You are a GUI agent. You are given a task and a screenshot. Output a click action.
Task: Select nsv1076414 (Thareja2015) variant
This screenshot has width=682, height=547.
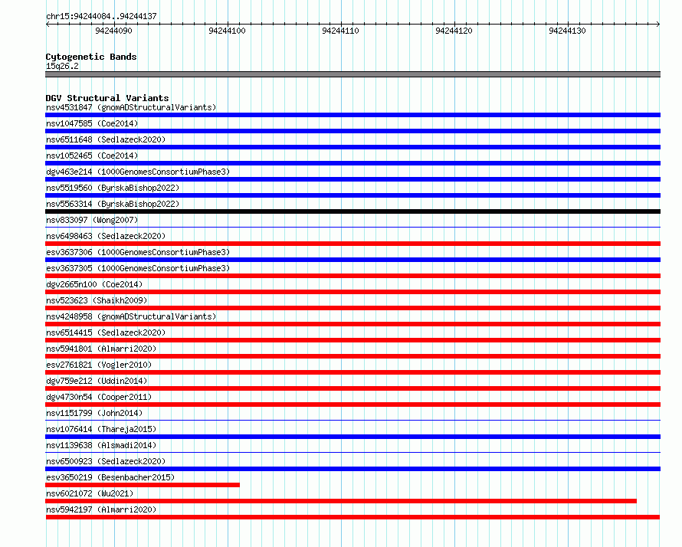click(101, 429)
